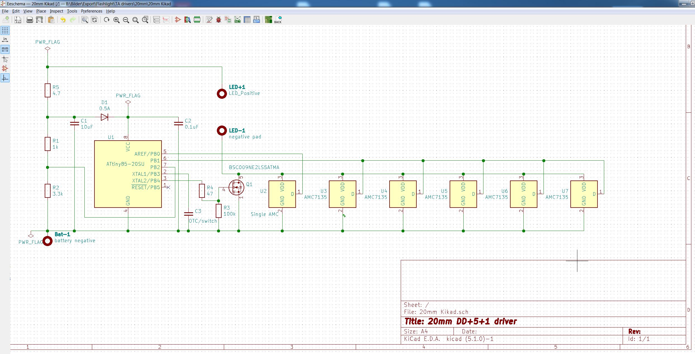Image resolution: width=695 pixels, height=354 pixels.
Task: Click the 'File: 20mm Kikad.sch' text
Action: (x=436, y=312)
